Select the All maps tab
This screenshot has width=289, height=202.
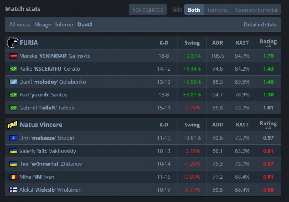tap(20, 24)
